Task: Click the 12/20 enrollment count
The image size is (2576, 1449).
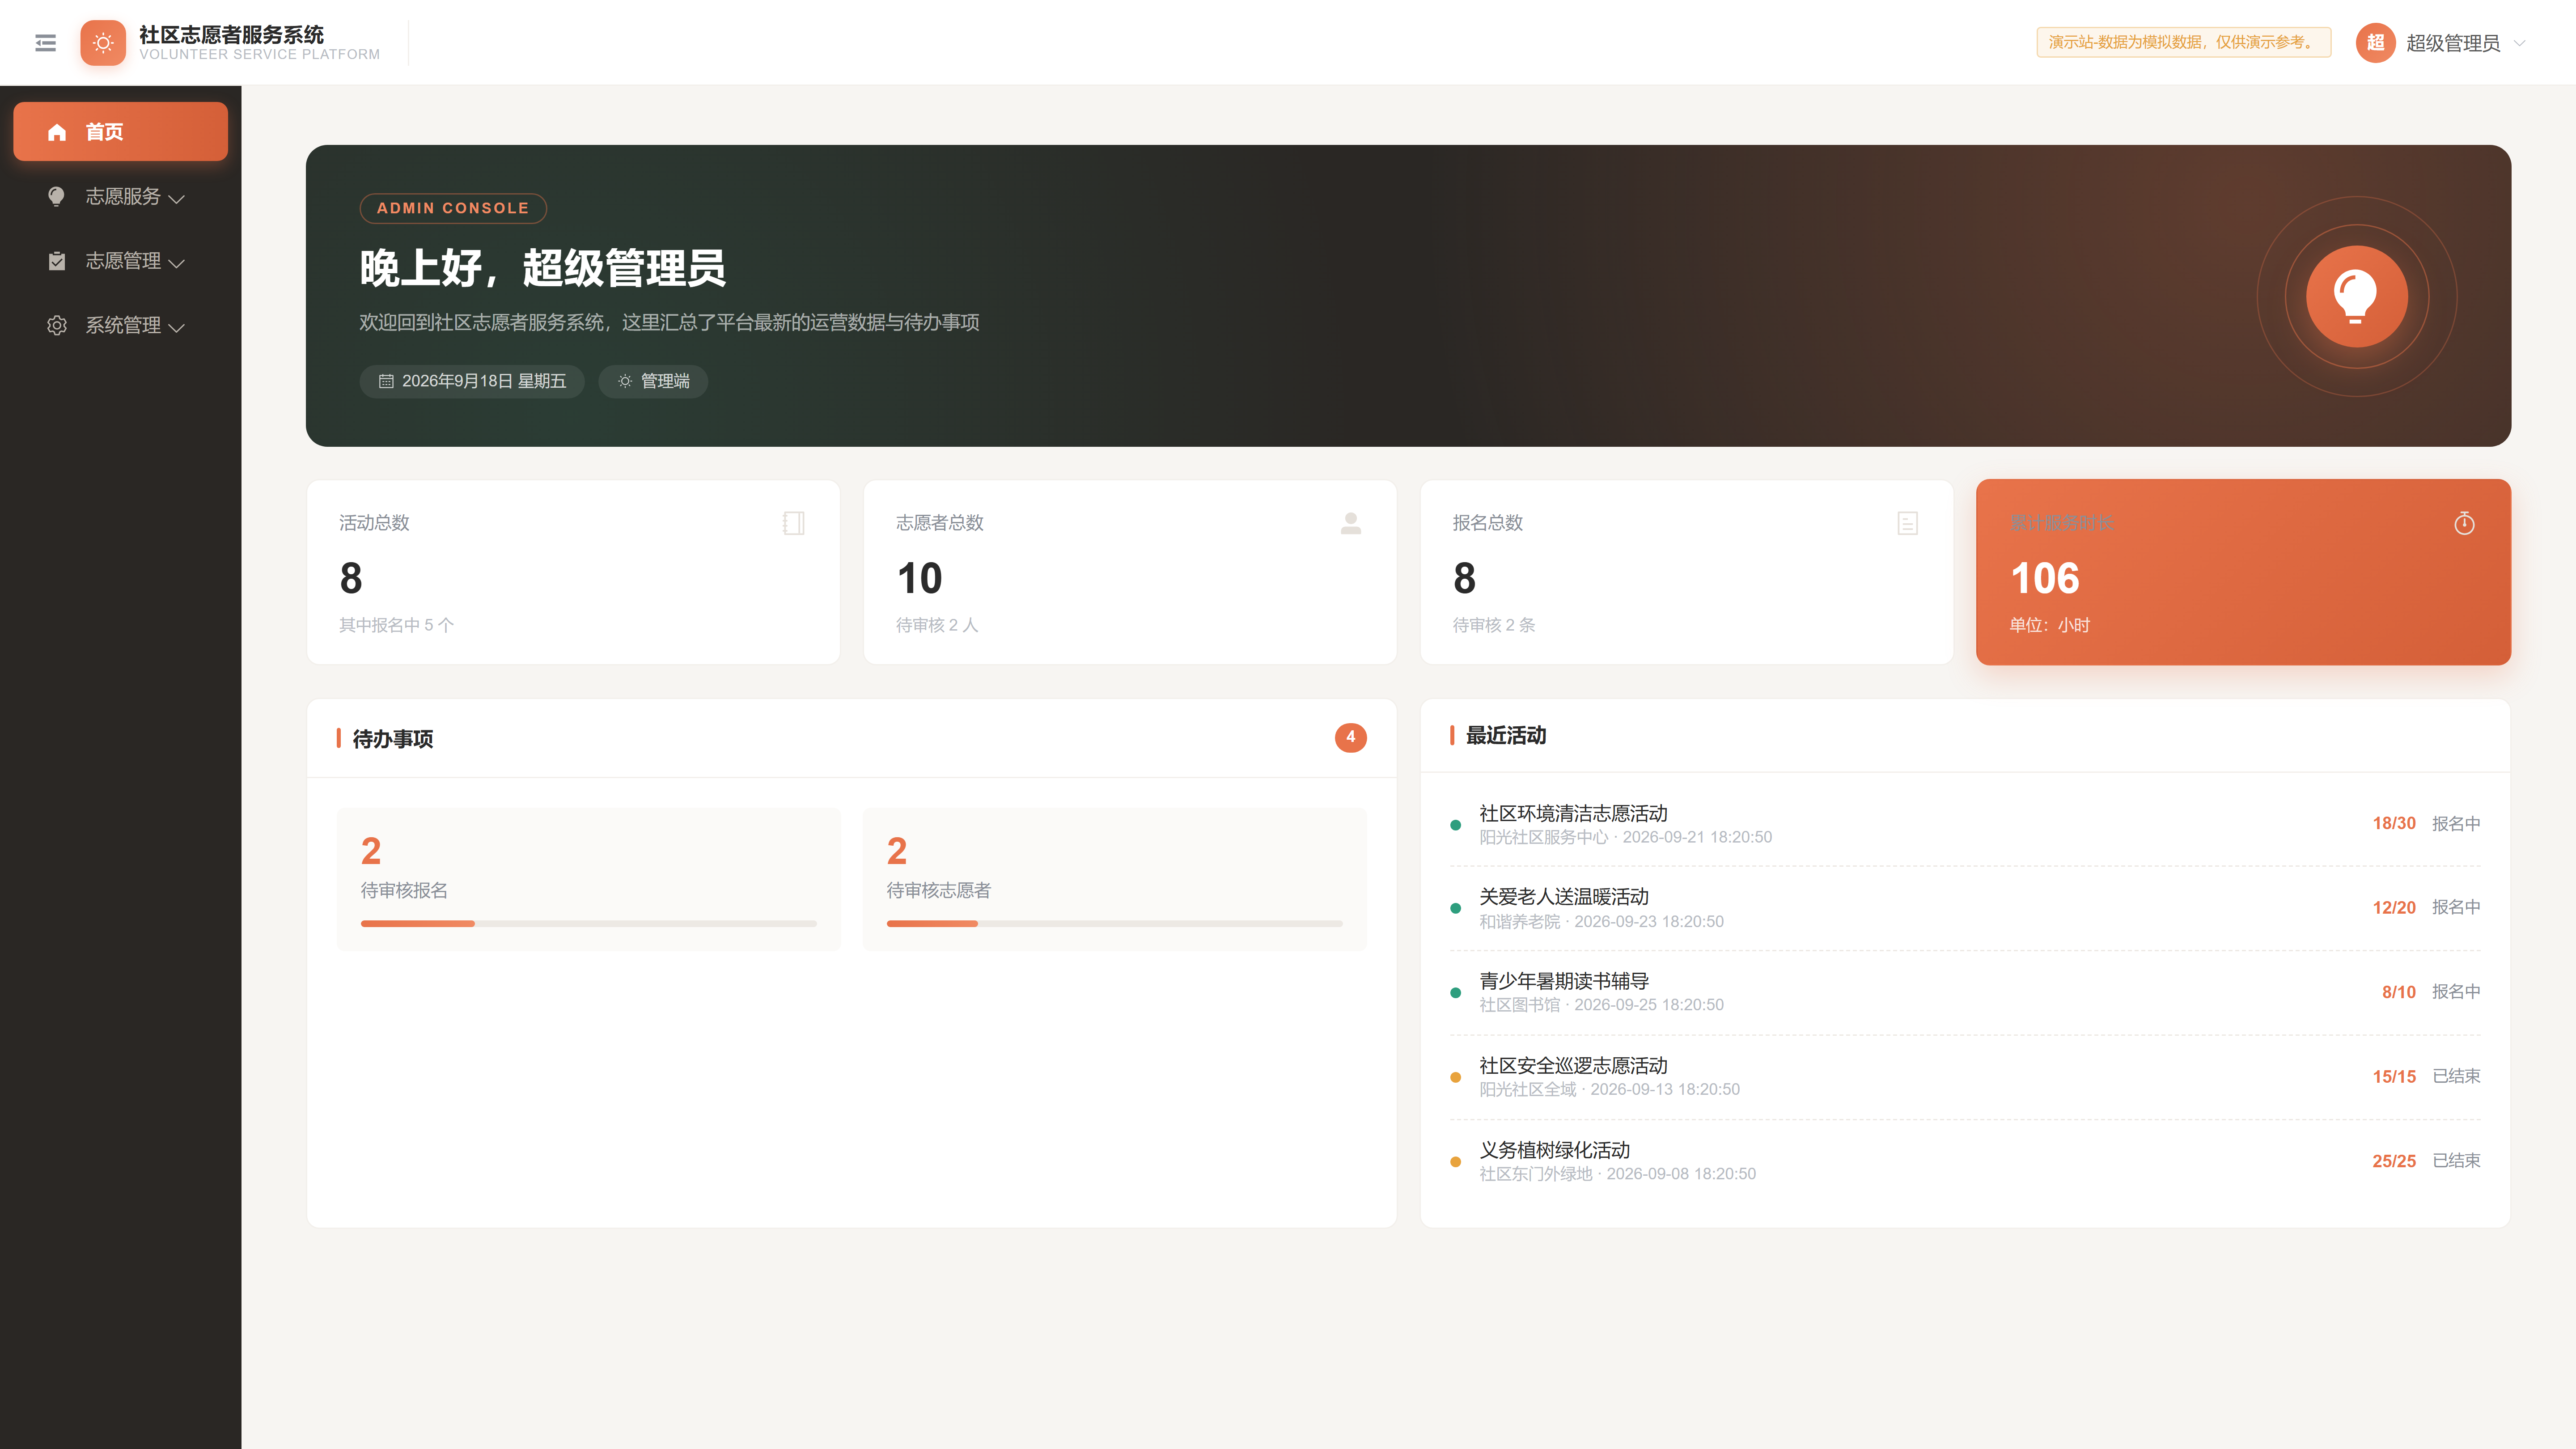Action: (2394, 907)
